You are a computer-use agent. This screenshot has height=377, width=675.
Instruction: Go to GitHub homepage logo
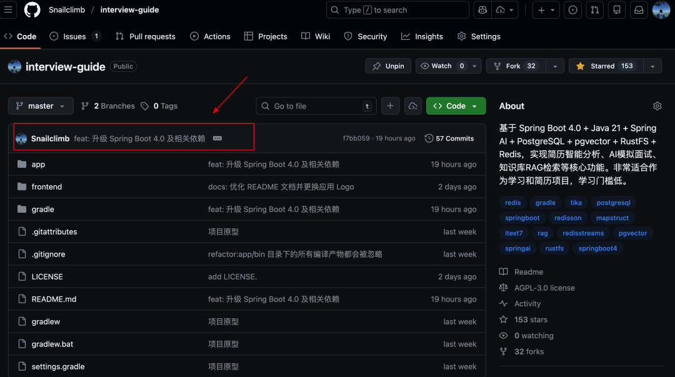pos(32,9)
